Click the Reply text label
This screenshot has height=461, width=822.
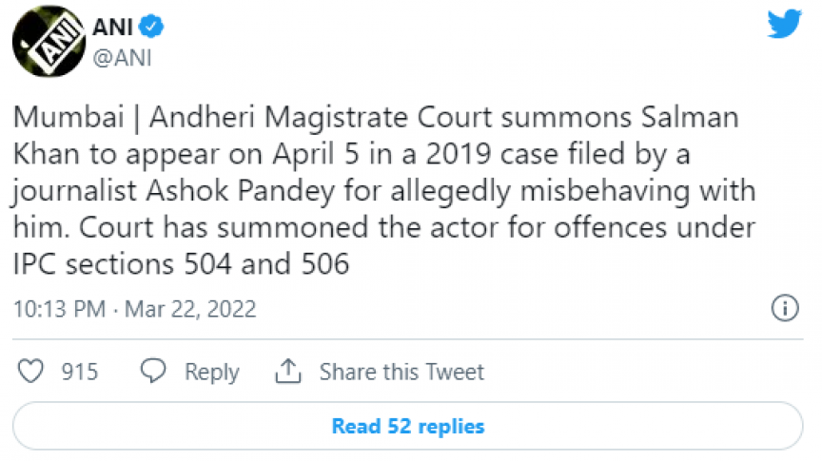[x=211, y=372]
